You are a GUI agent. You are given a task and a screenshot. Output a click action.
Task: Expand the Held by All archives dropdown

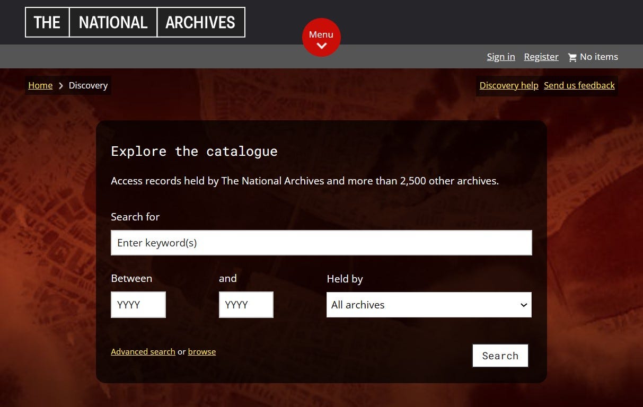point(429,305)
